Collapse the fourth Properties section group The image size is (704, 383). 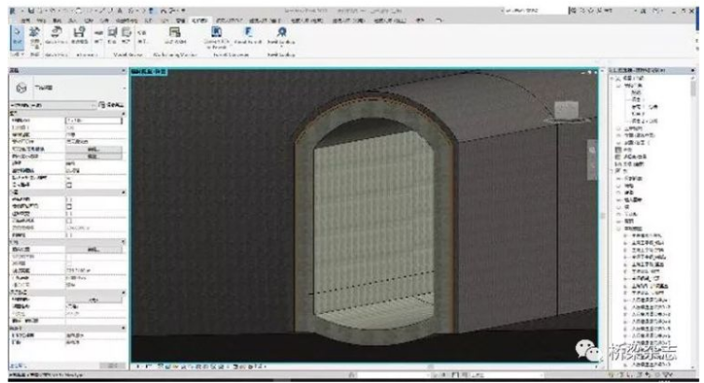(123, 292)
